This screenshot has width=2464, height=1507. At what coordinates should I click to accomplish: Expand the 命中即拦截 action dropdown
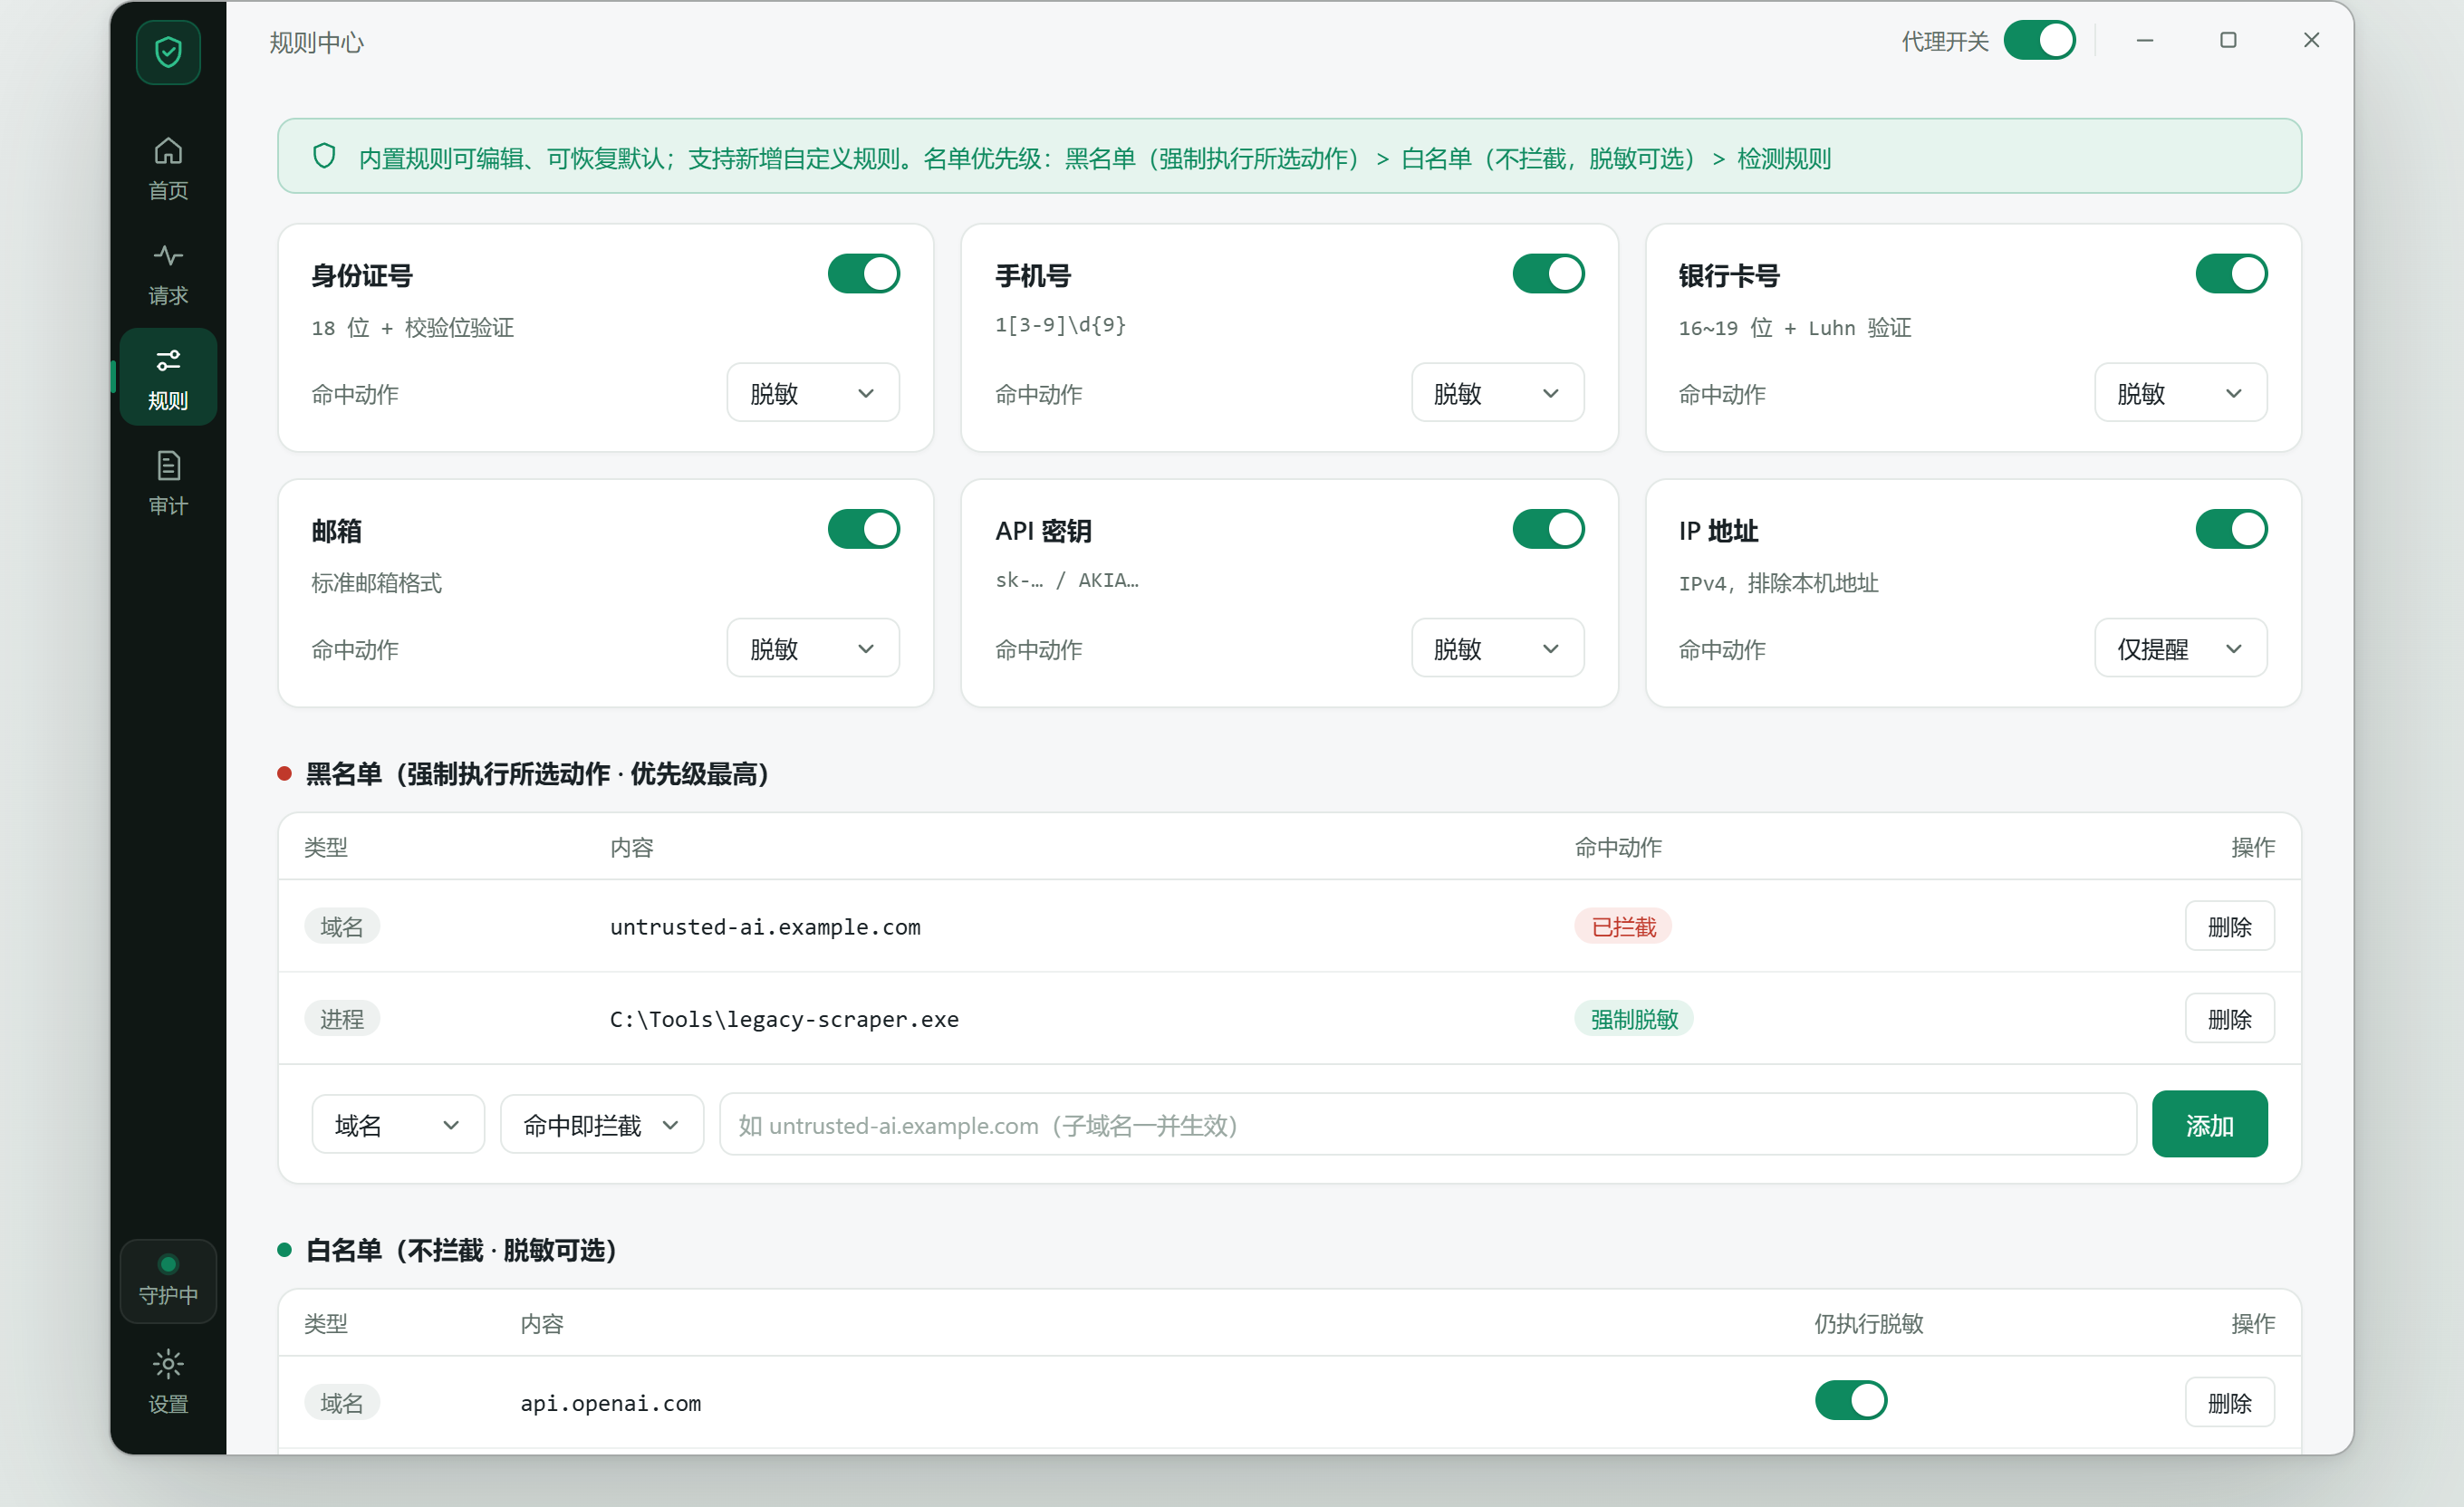point(602,1124)
